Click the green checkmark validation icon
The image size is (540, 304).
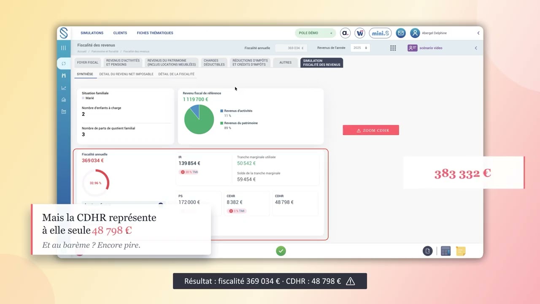click(x=281, y=251)
